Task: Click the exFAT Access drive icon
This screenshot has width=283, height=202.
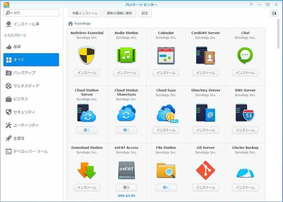Action: pos(126,170)
